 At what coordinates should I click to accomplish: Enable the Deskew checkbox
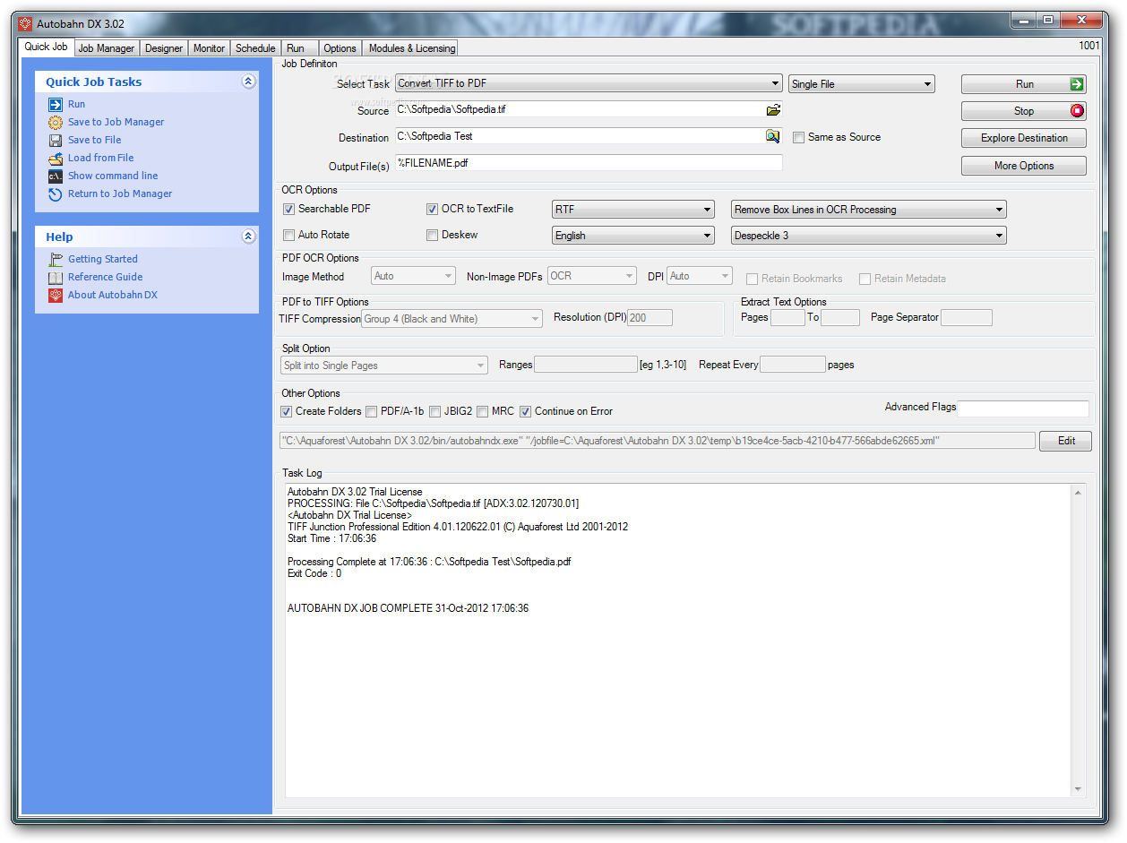coord(432,235)
